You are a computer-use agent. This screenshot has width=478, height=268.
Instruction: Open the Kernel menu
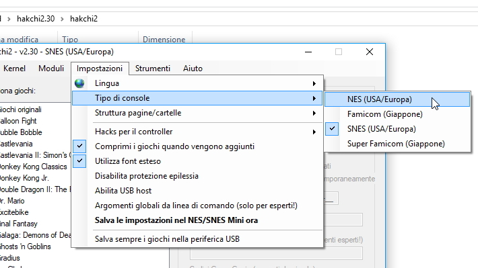(14, 69)
